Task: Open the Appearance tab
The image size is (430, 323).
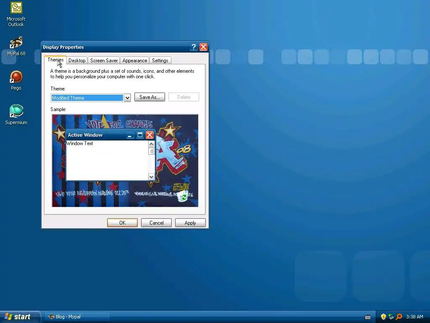Action: click(135, 61)
